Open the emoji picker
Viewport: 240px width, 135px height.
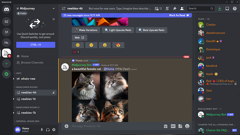tap(187, 126)
